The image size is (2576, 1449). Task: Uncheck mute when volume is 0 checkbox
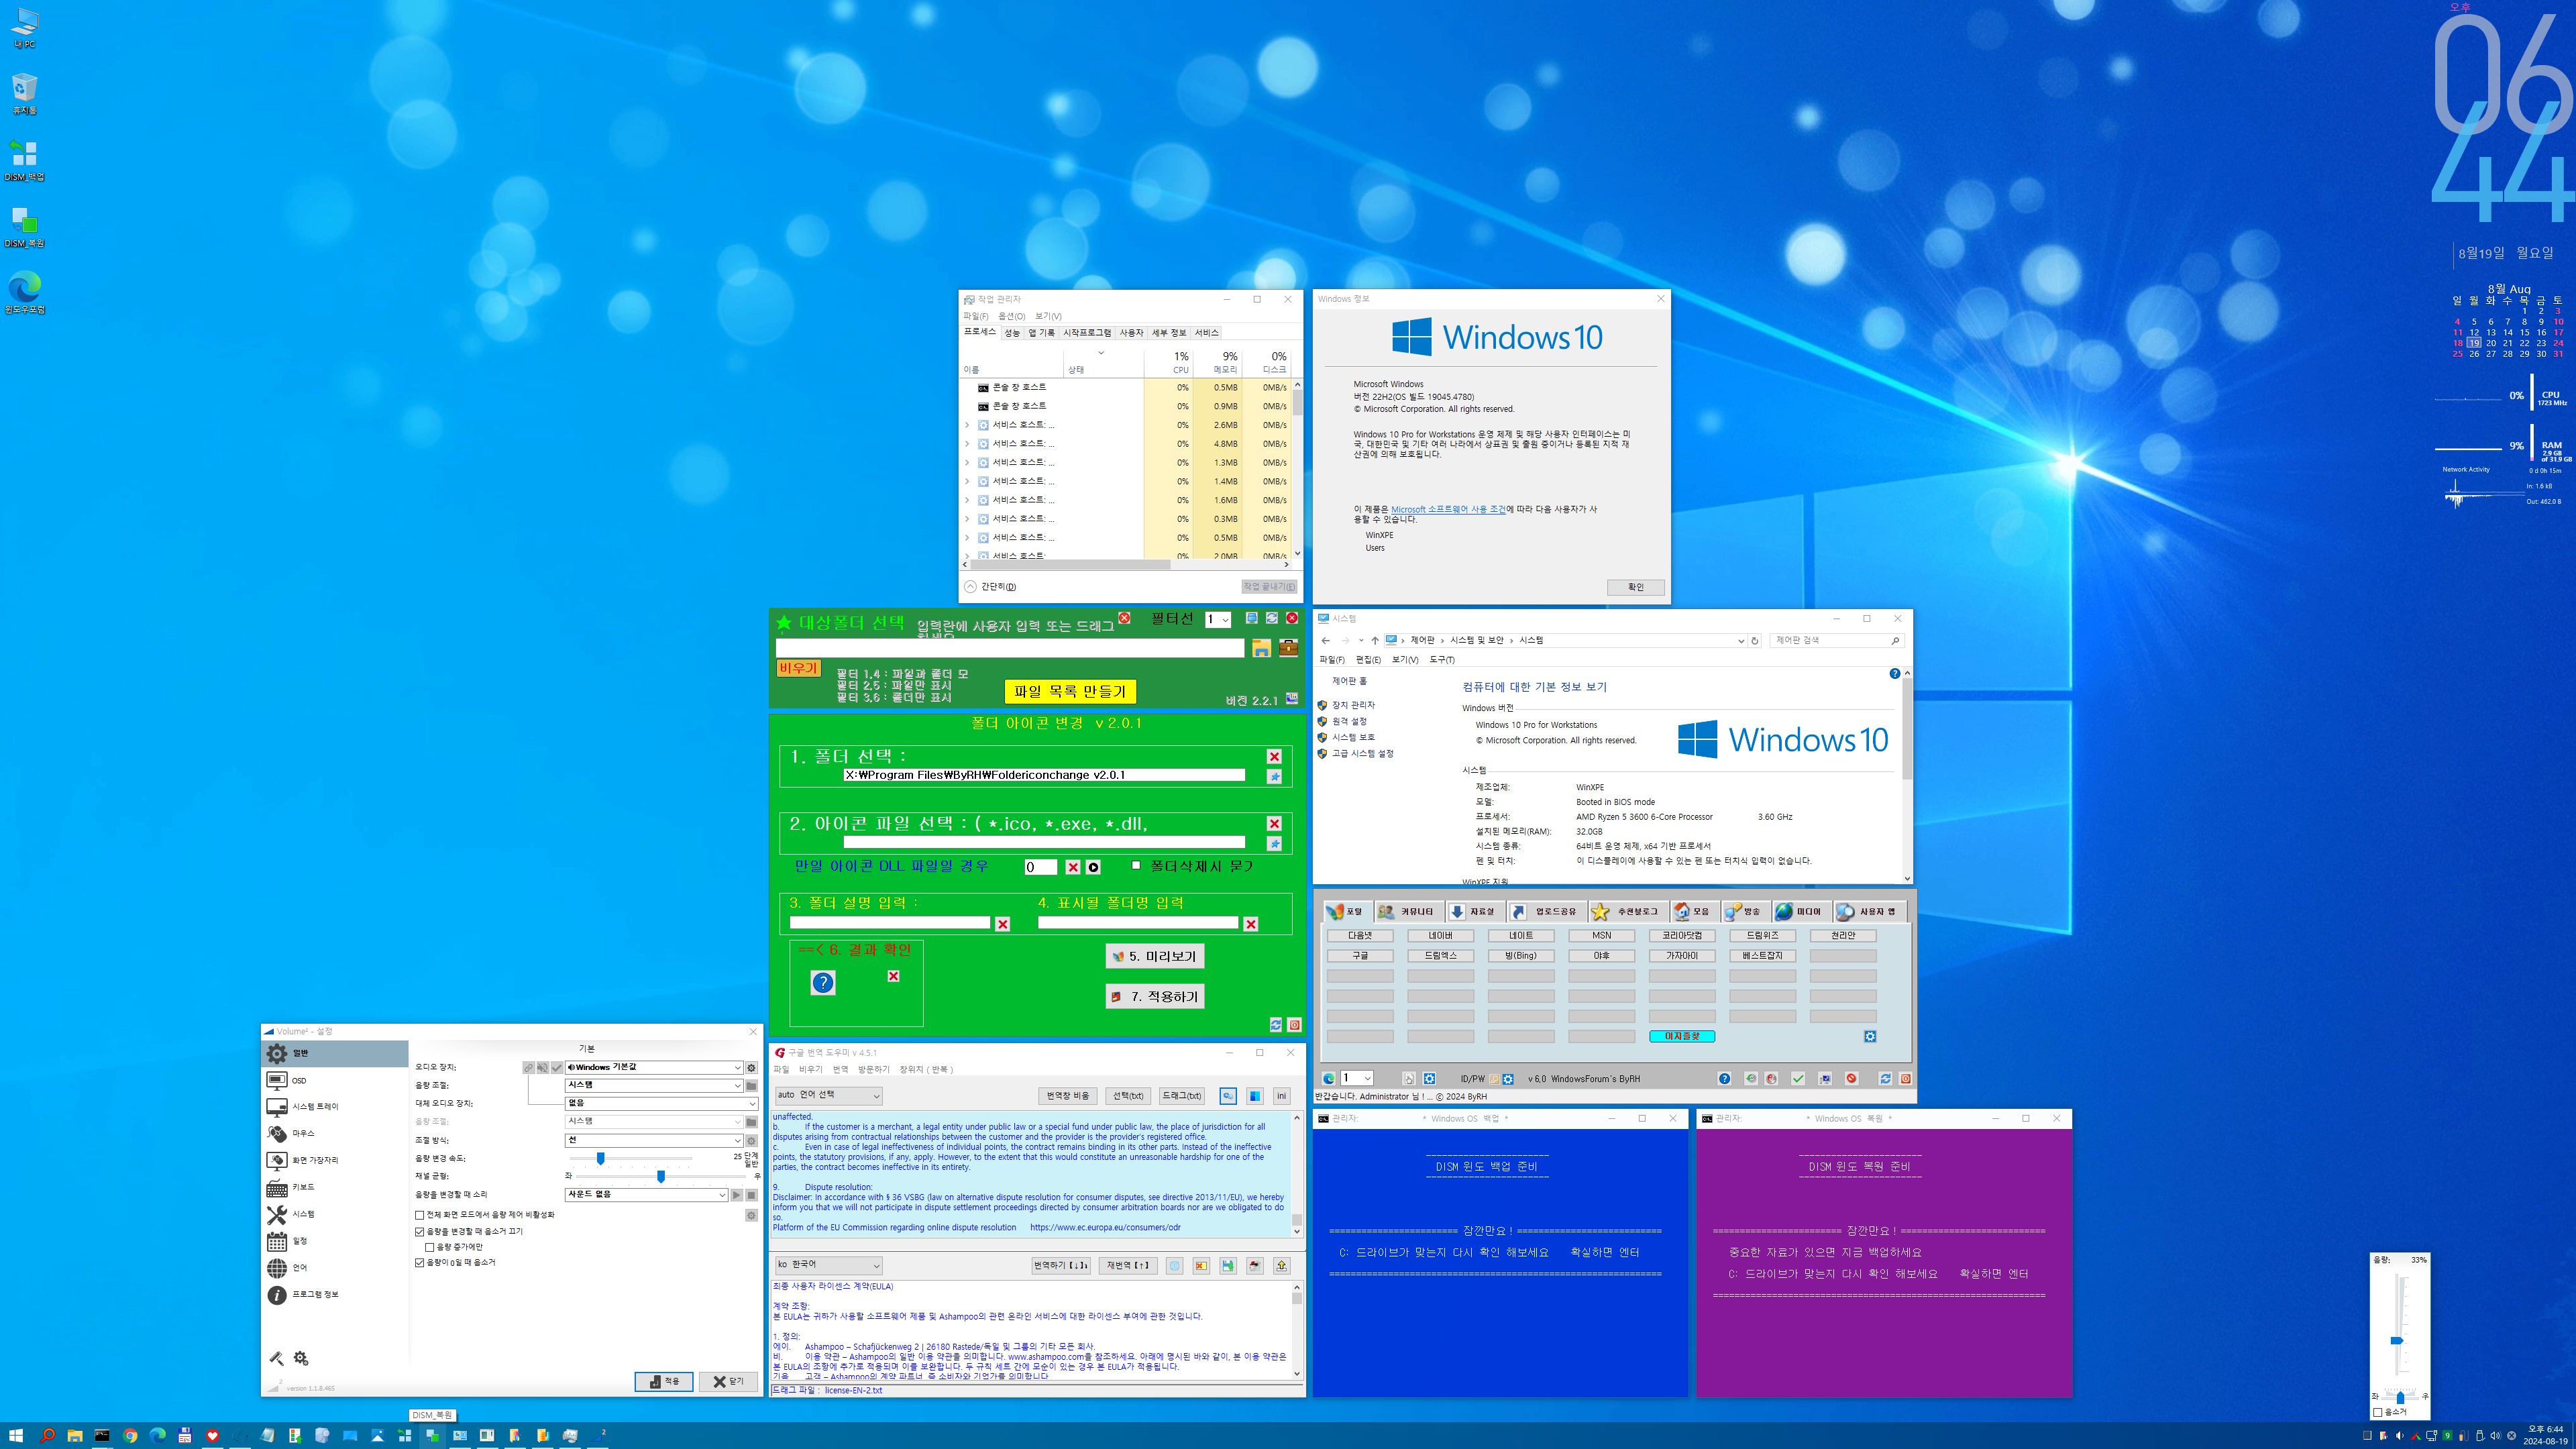420,1262
